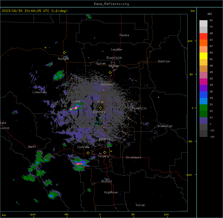Click the RedDeer city label
The height and width of the screenshot is (218, 223).
coord(114,66)
